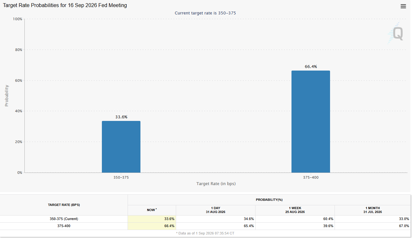
Task: Click the 20% y-axis tick label
Action: coord(18,142)
